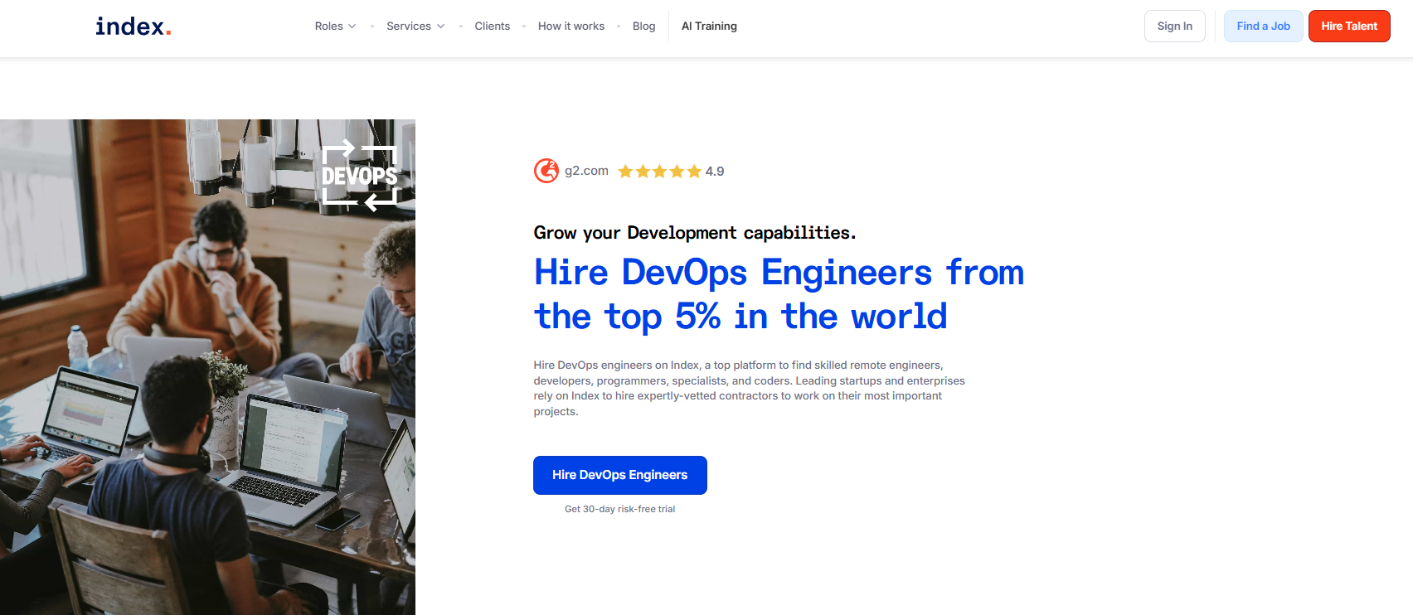Click the first yellow rating star
The width and height of the screenshot is (1413, 615).
(x=625, y=172)
